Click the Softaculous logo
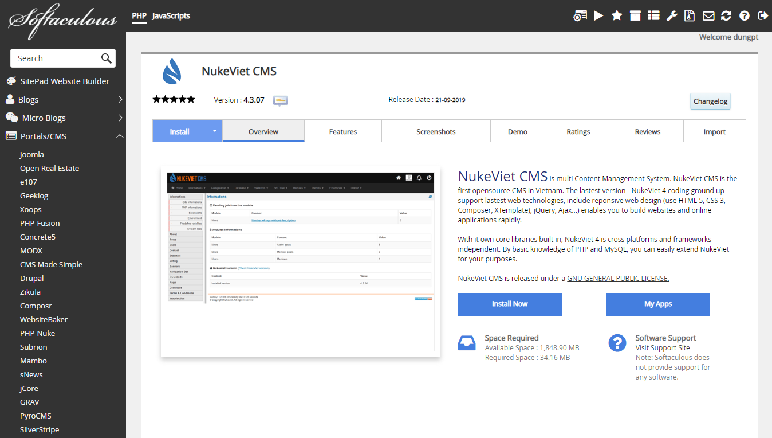Screen dimensions: 772x438 point(62,21)
